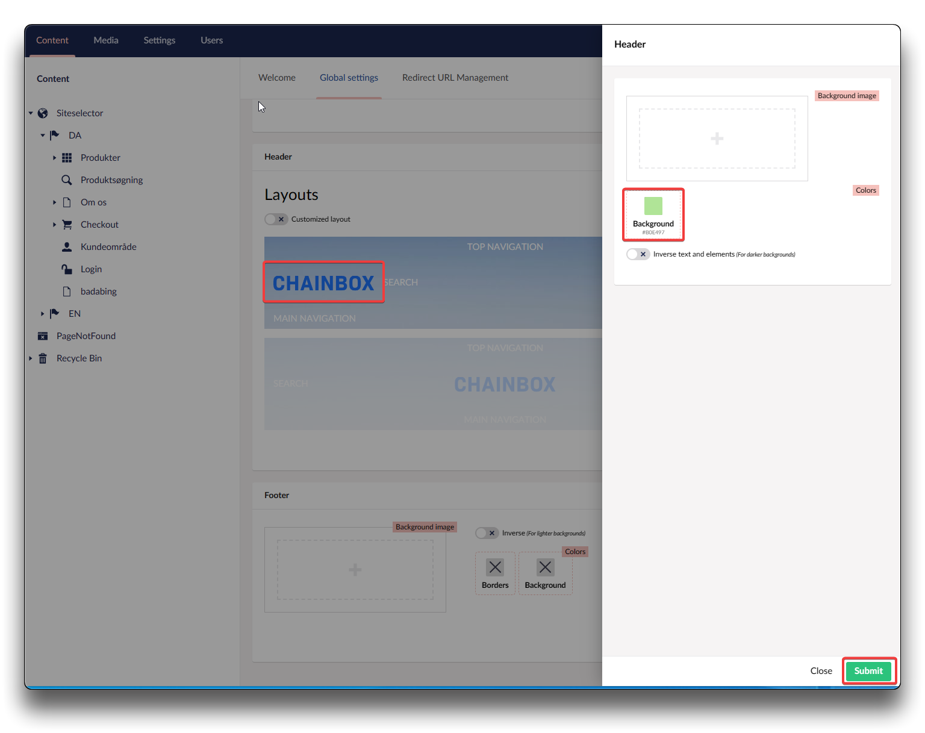
Task: Click the magnifier icon for Produktsøgning
Action: tap(67, 180)
